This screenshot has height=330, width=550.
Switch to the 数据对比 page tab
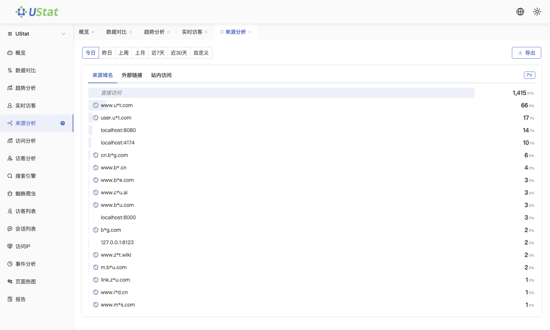[x=117, y=32]
